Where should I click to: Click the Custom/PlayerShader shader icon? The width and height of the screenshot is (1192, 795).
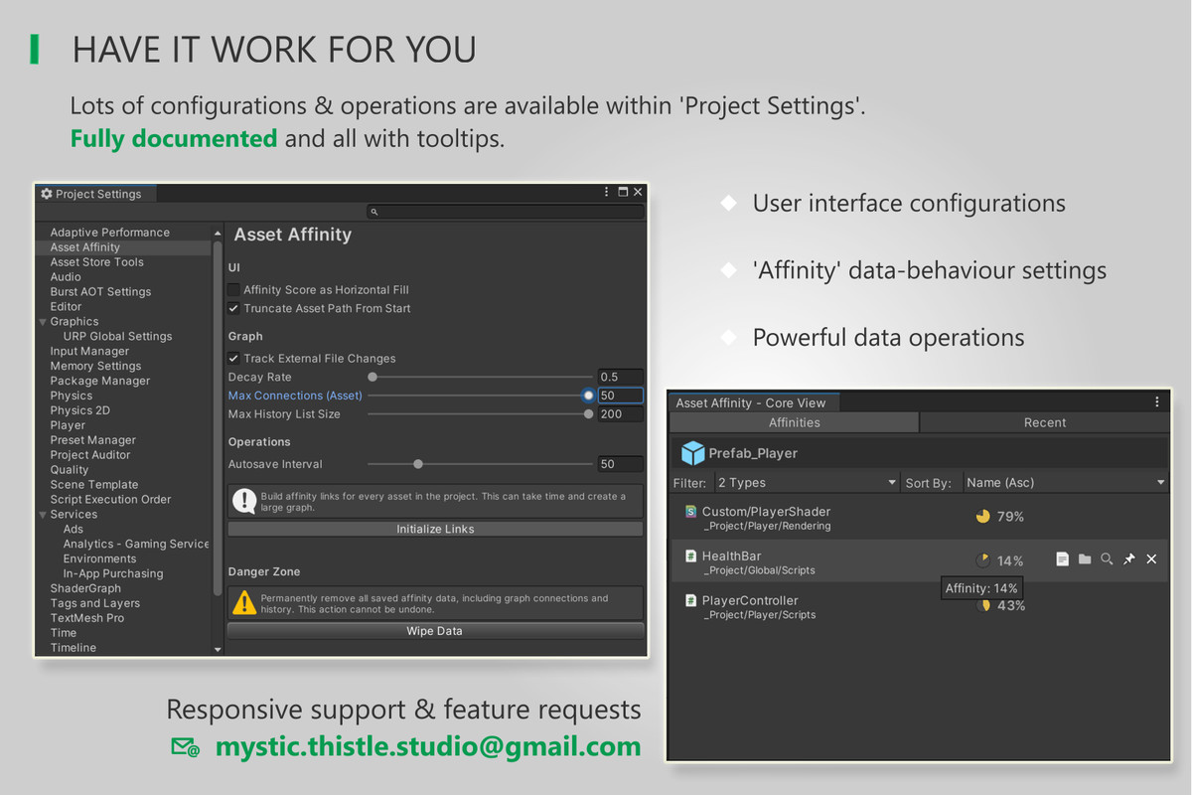click(x=690, y=511)
